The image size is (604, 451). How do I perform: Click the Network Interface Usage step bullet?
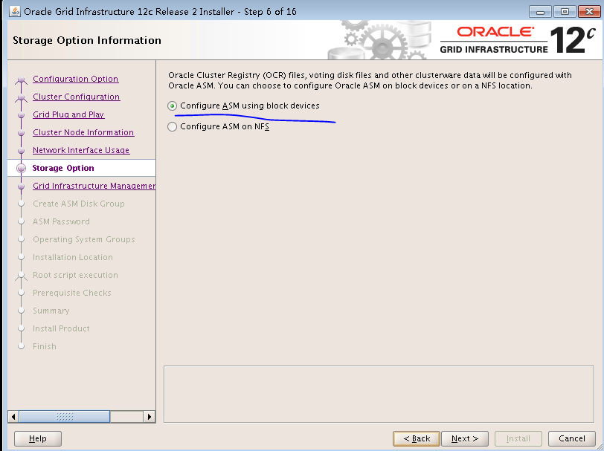tap(21, 151)
